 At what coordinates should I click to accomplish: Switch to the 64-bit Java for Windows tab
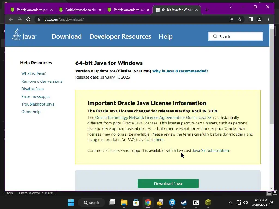click(177, 10)
